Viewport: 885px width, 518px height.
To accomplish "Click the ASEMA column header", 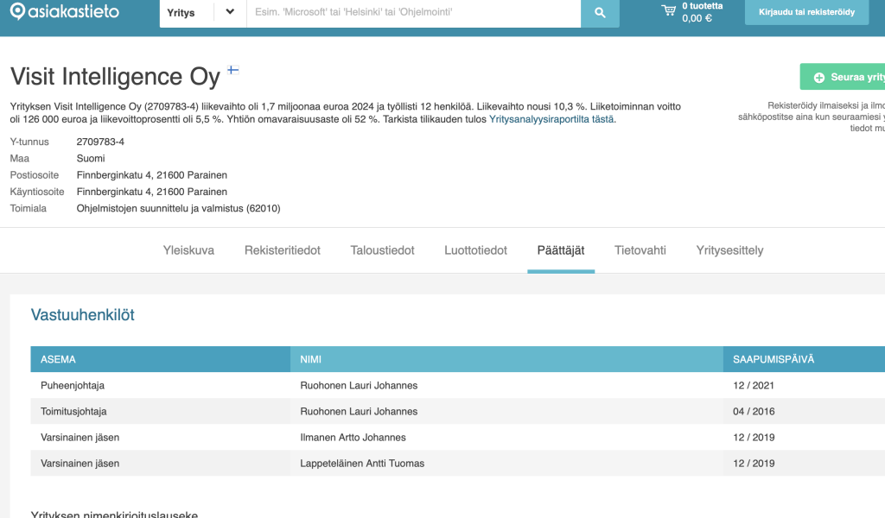I will pyautogui.click(x=160, y=360).
